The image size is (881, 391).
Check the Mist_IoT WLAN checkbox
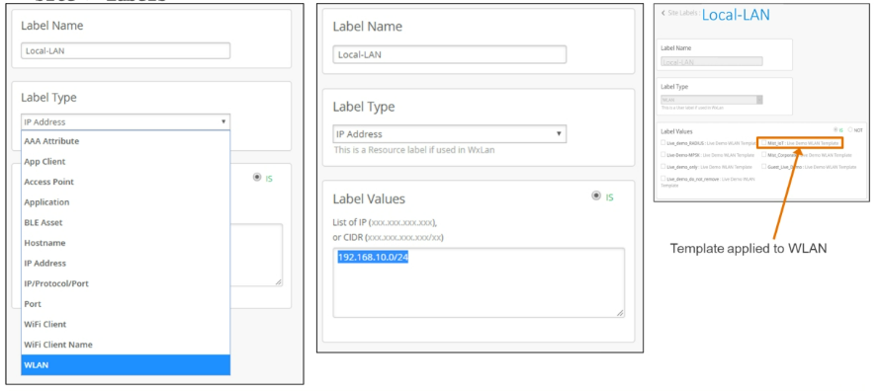(764, 142)
